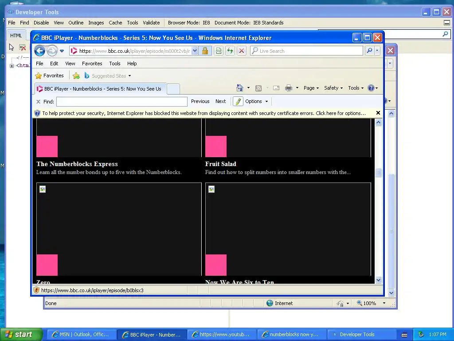Click the Stop loading icon

[x=242, y=51]
